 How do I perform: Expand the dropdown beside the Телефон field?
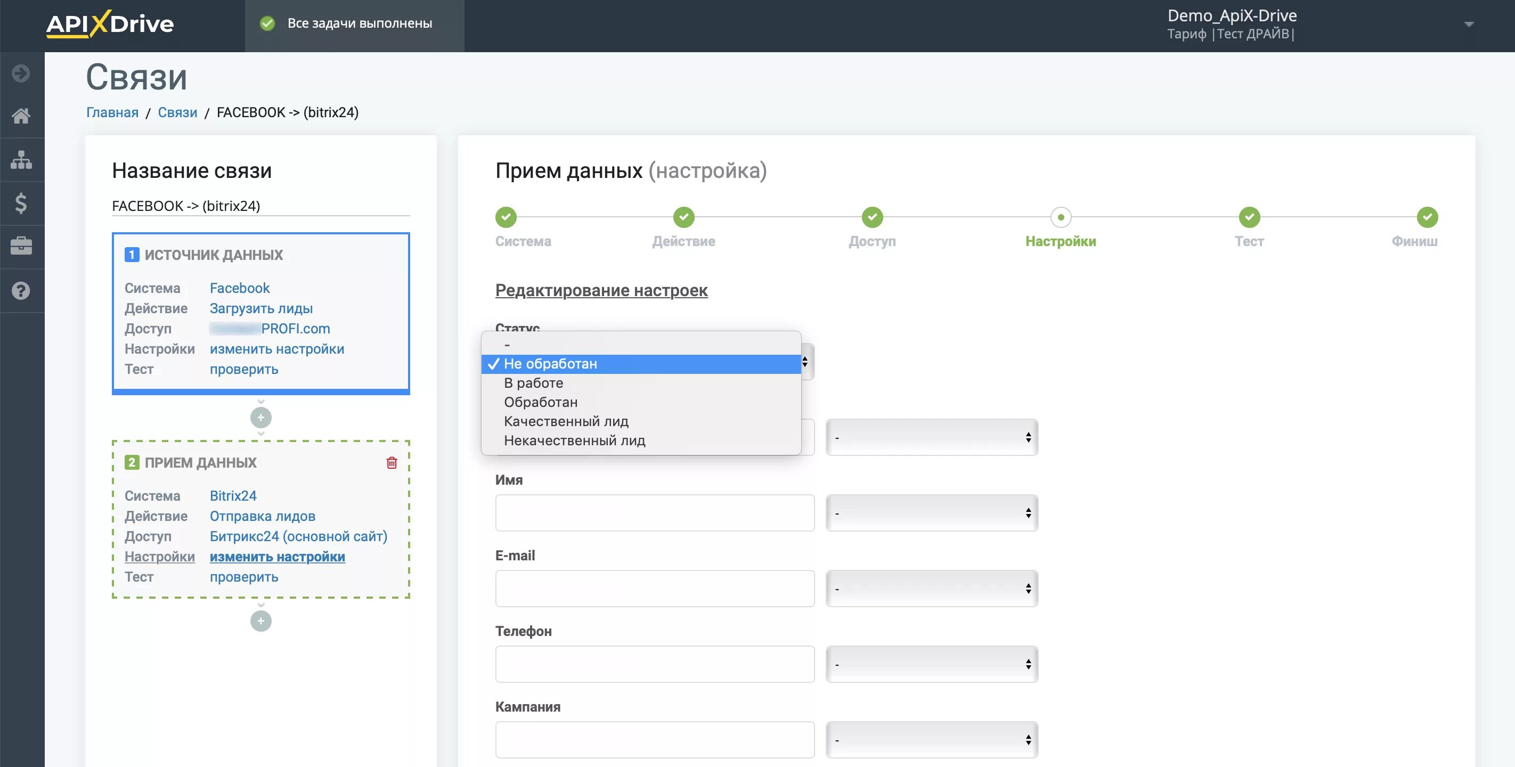(932, 664)
